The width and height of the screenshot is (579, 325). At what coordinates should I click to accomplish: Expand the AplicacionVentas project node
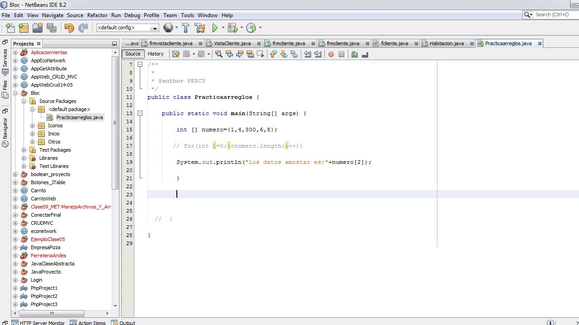click(15, 52)
